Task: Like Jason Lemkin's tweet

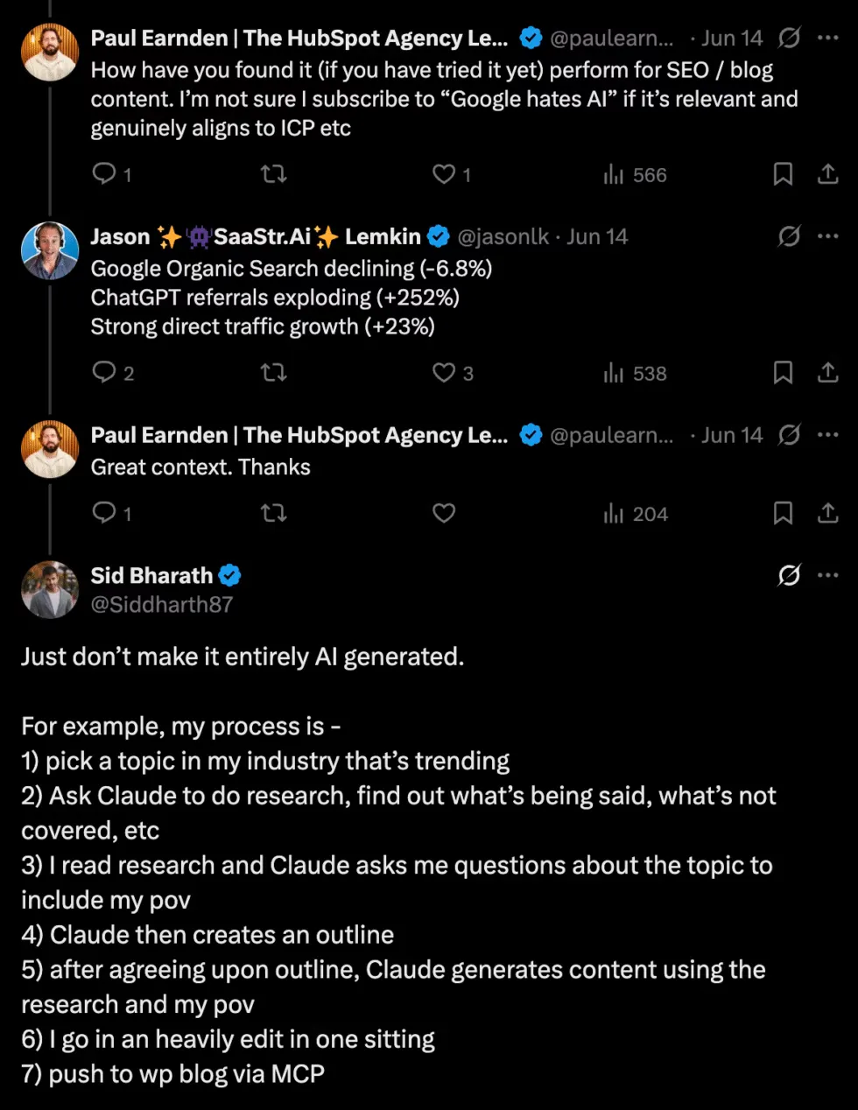Action: 443,373
